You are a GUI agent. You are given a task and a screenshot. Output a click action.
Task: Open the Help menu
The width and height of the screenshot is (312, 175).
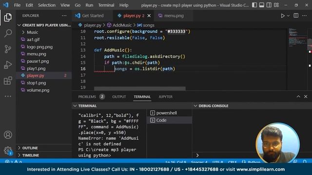[x=124, y=5]
